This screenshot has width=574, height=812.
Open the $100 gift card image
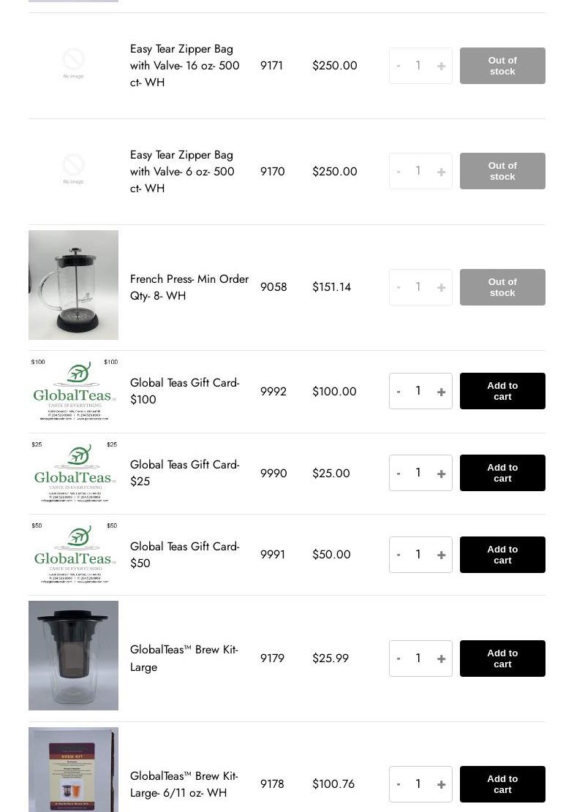[73, 391]
